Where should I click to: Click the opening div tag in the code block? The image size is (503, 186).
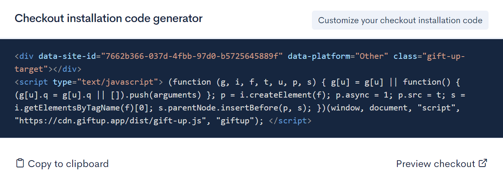(x=24, y=56)
